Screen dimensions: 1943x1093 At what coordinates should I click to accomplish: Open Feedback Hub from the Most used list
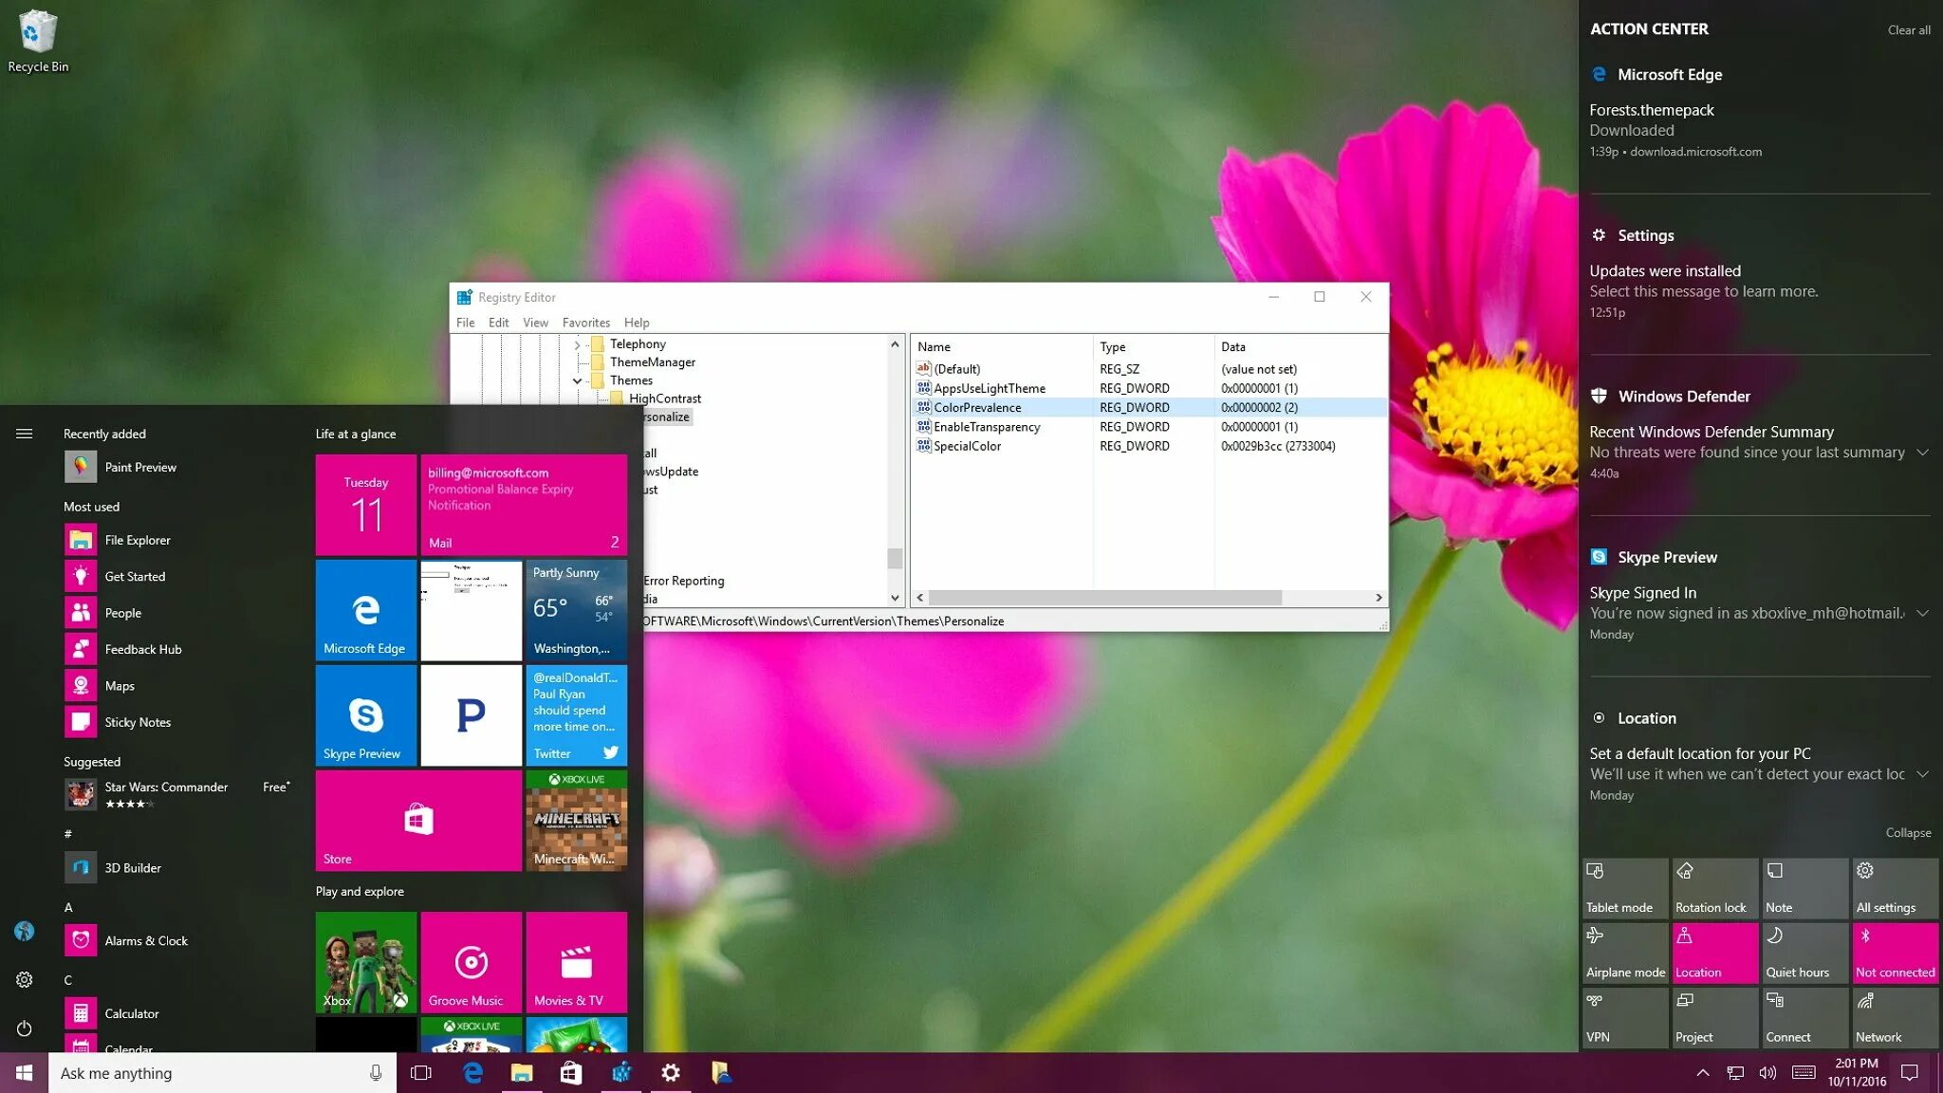tap(142, 649)
